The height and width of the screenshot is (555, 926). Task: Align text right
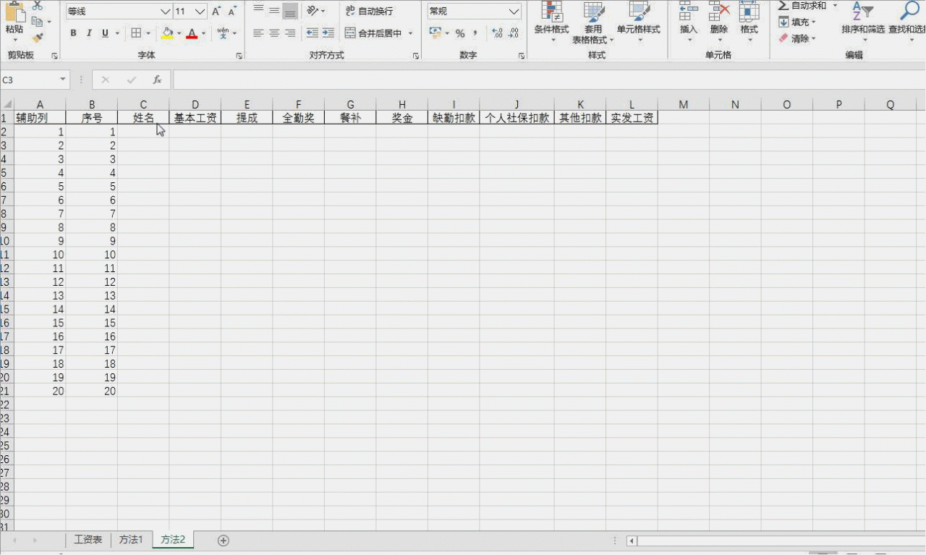pos(290,33)
